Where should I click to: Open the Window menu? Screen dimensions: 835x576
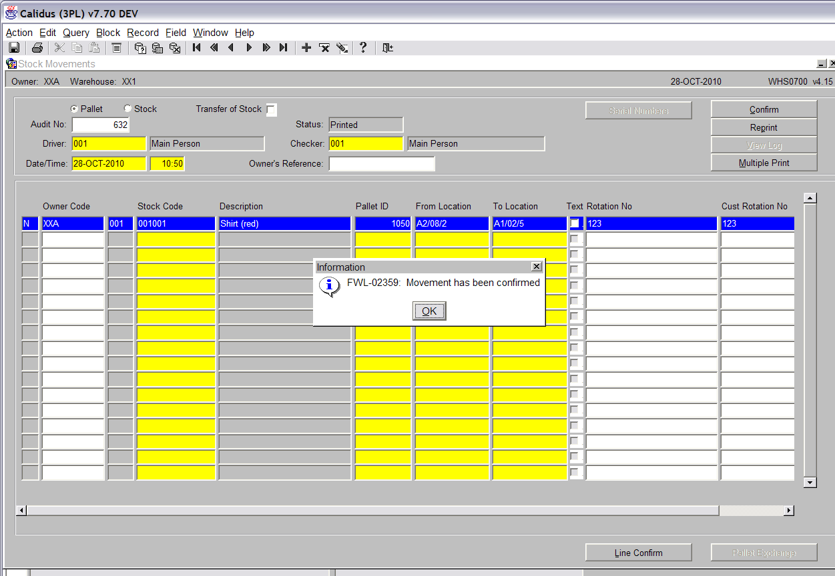pyautogui.click(x=210, y=33)
